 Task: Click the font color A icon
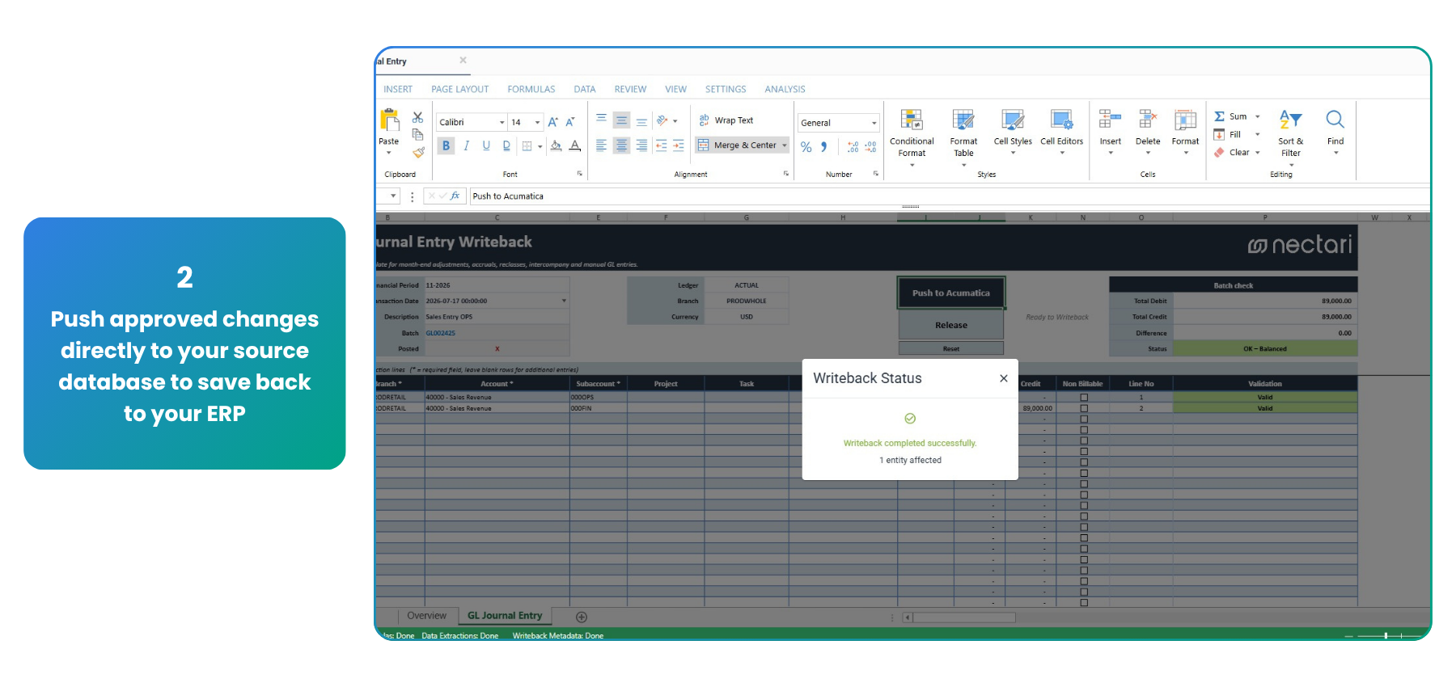coord(575,146)
